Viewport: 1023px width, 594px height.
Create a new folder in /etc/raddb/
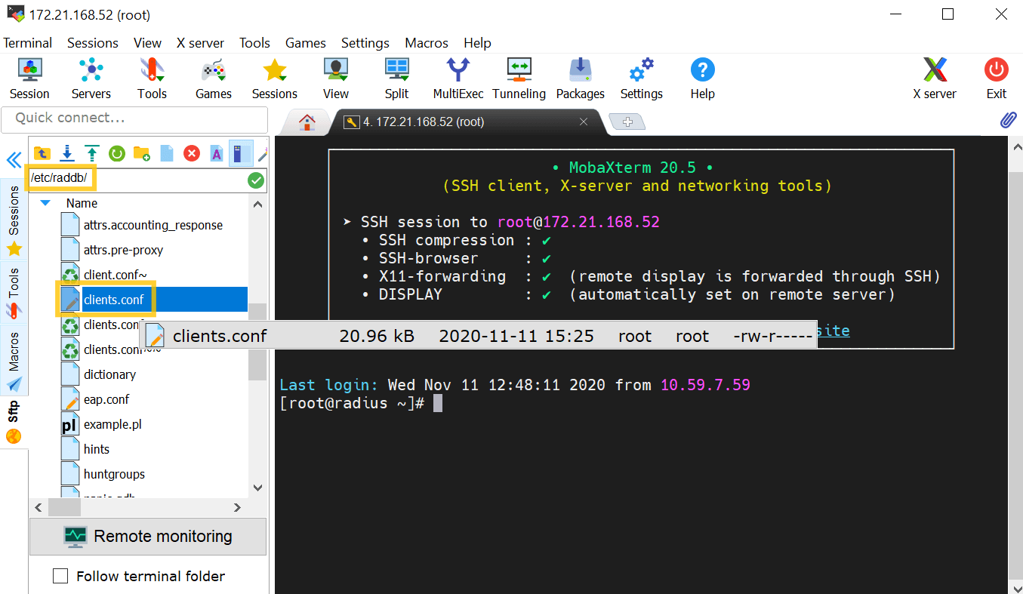pyautogui.click(x=141, y=152)
